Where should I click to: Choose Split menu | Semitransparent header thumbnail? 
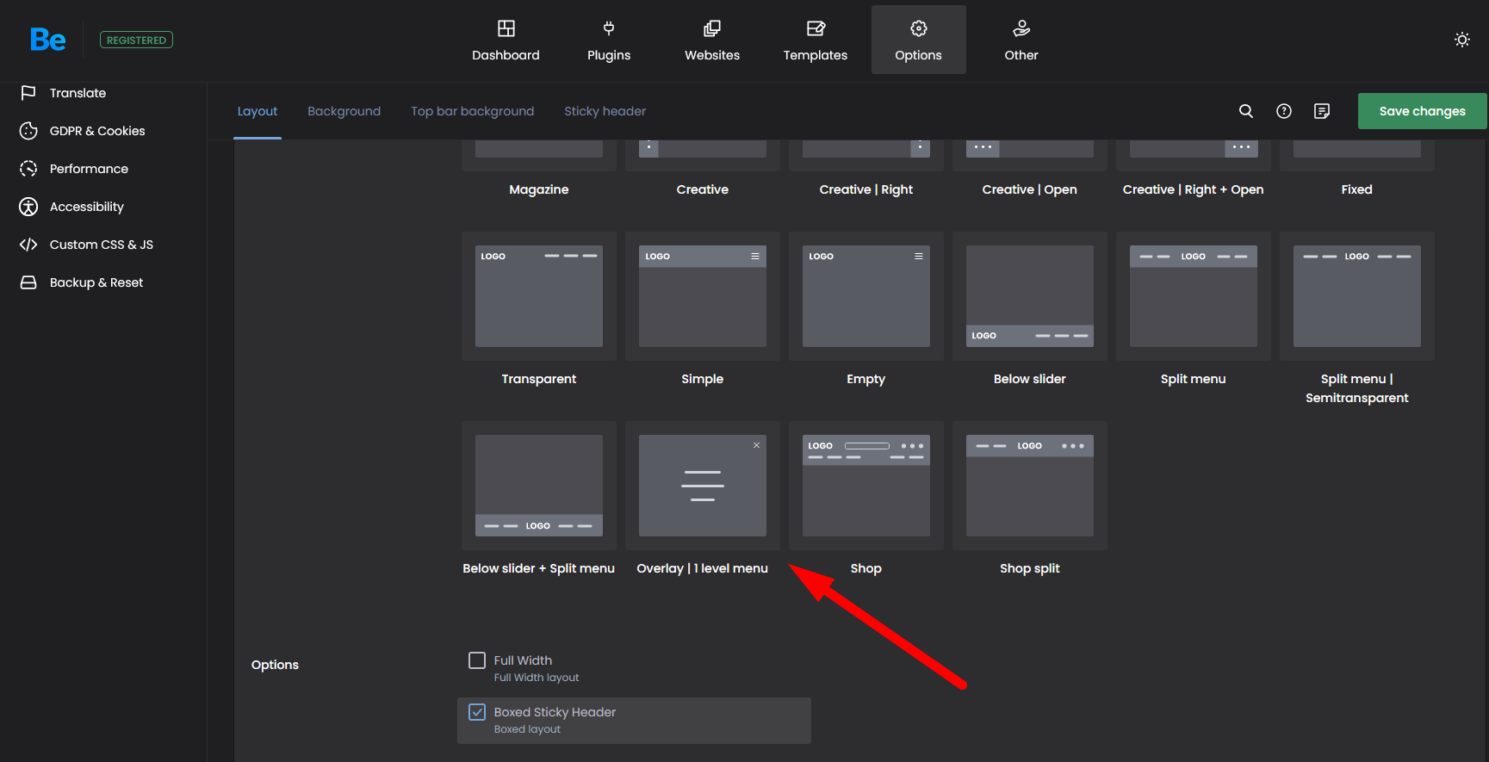(x=1357, y=296)
